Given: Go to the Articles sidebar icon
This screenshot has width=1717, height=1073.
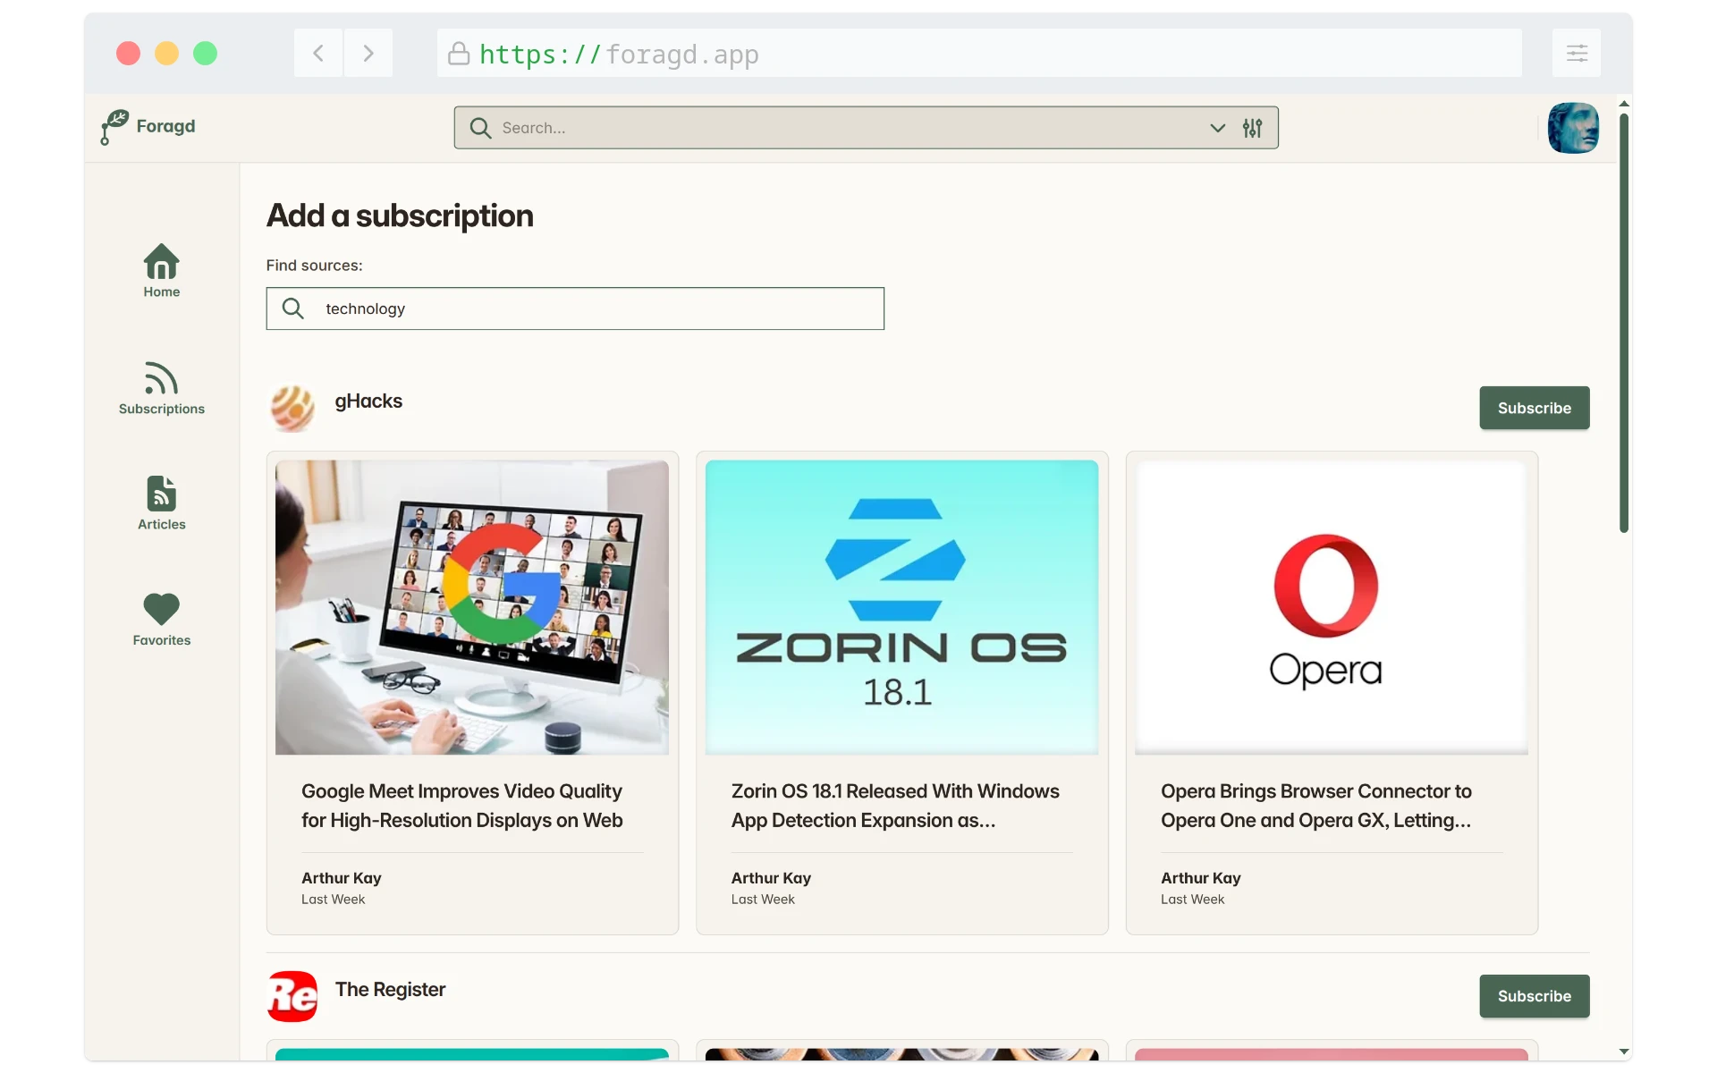Looking at the screenshot, I should pyautogui.click(x=161, y=494).
